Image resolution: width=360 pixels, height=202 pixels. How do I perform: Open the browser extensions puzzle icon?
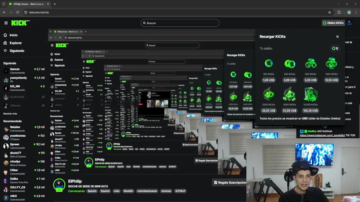click(339, 12)
